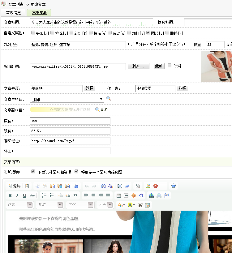Check the 滚动[s] attribute checkbox

tap(110, 33)
